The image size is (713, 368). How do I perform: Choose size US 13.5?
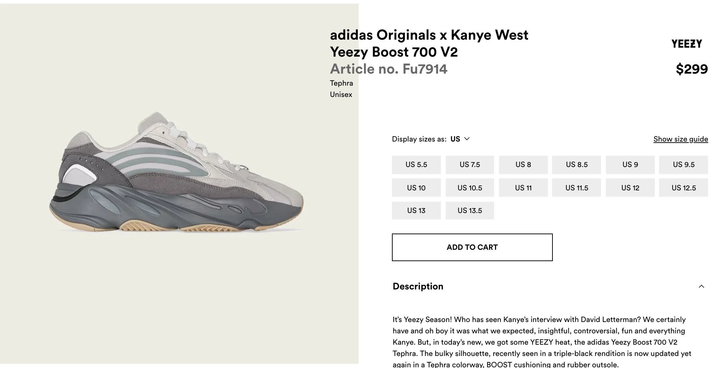pyautogui.click(x=470, y=211)
